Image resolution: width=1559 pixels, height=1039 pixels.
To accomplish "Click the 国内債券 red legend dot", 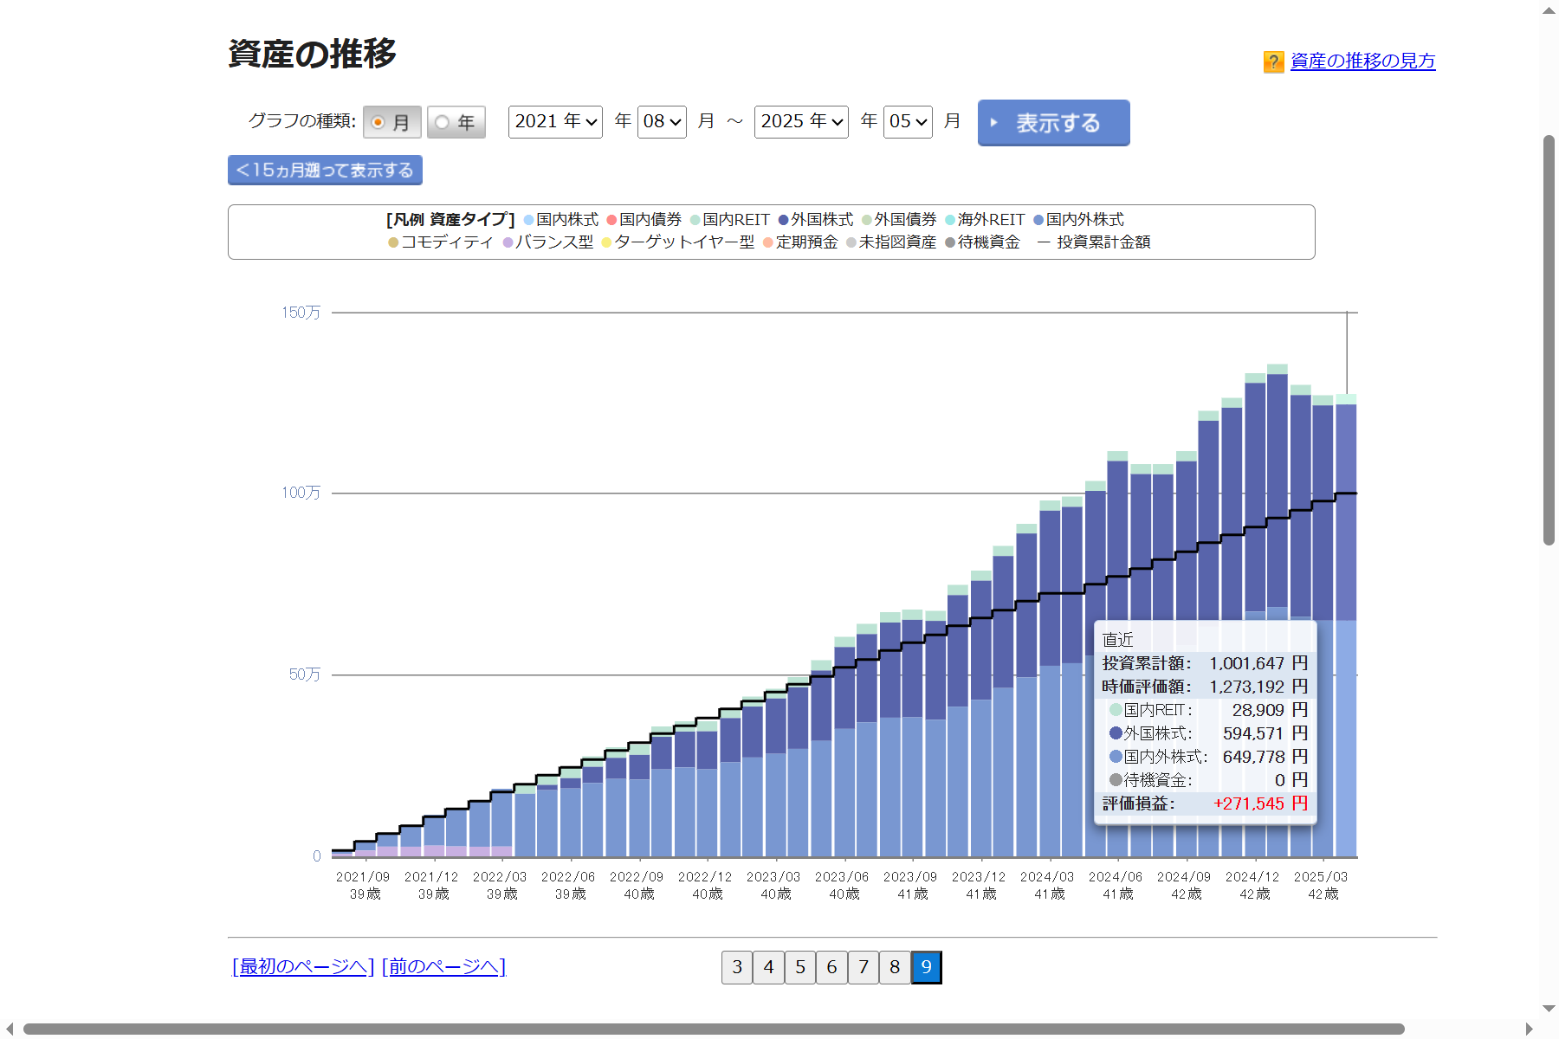I will click(611, 220).
